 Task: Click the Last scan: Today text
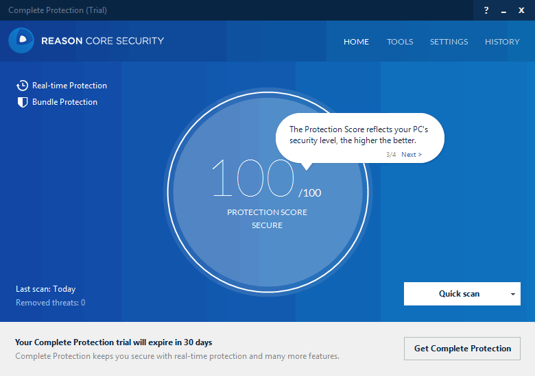click(x=46, y=289)
